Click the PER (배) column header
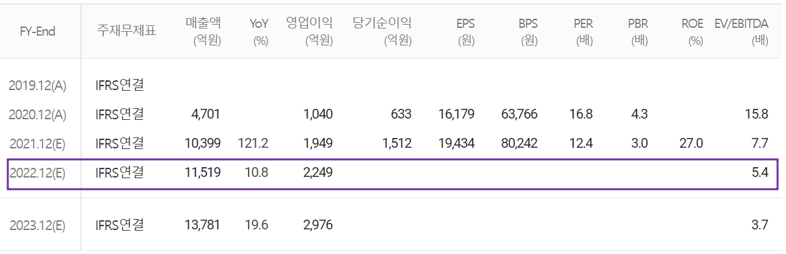This screenshot has width=786, height=254. click(x=583, y=32)
